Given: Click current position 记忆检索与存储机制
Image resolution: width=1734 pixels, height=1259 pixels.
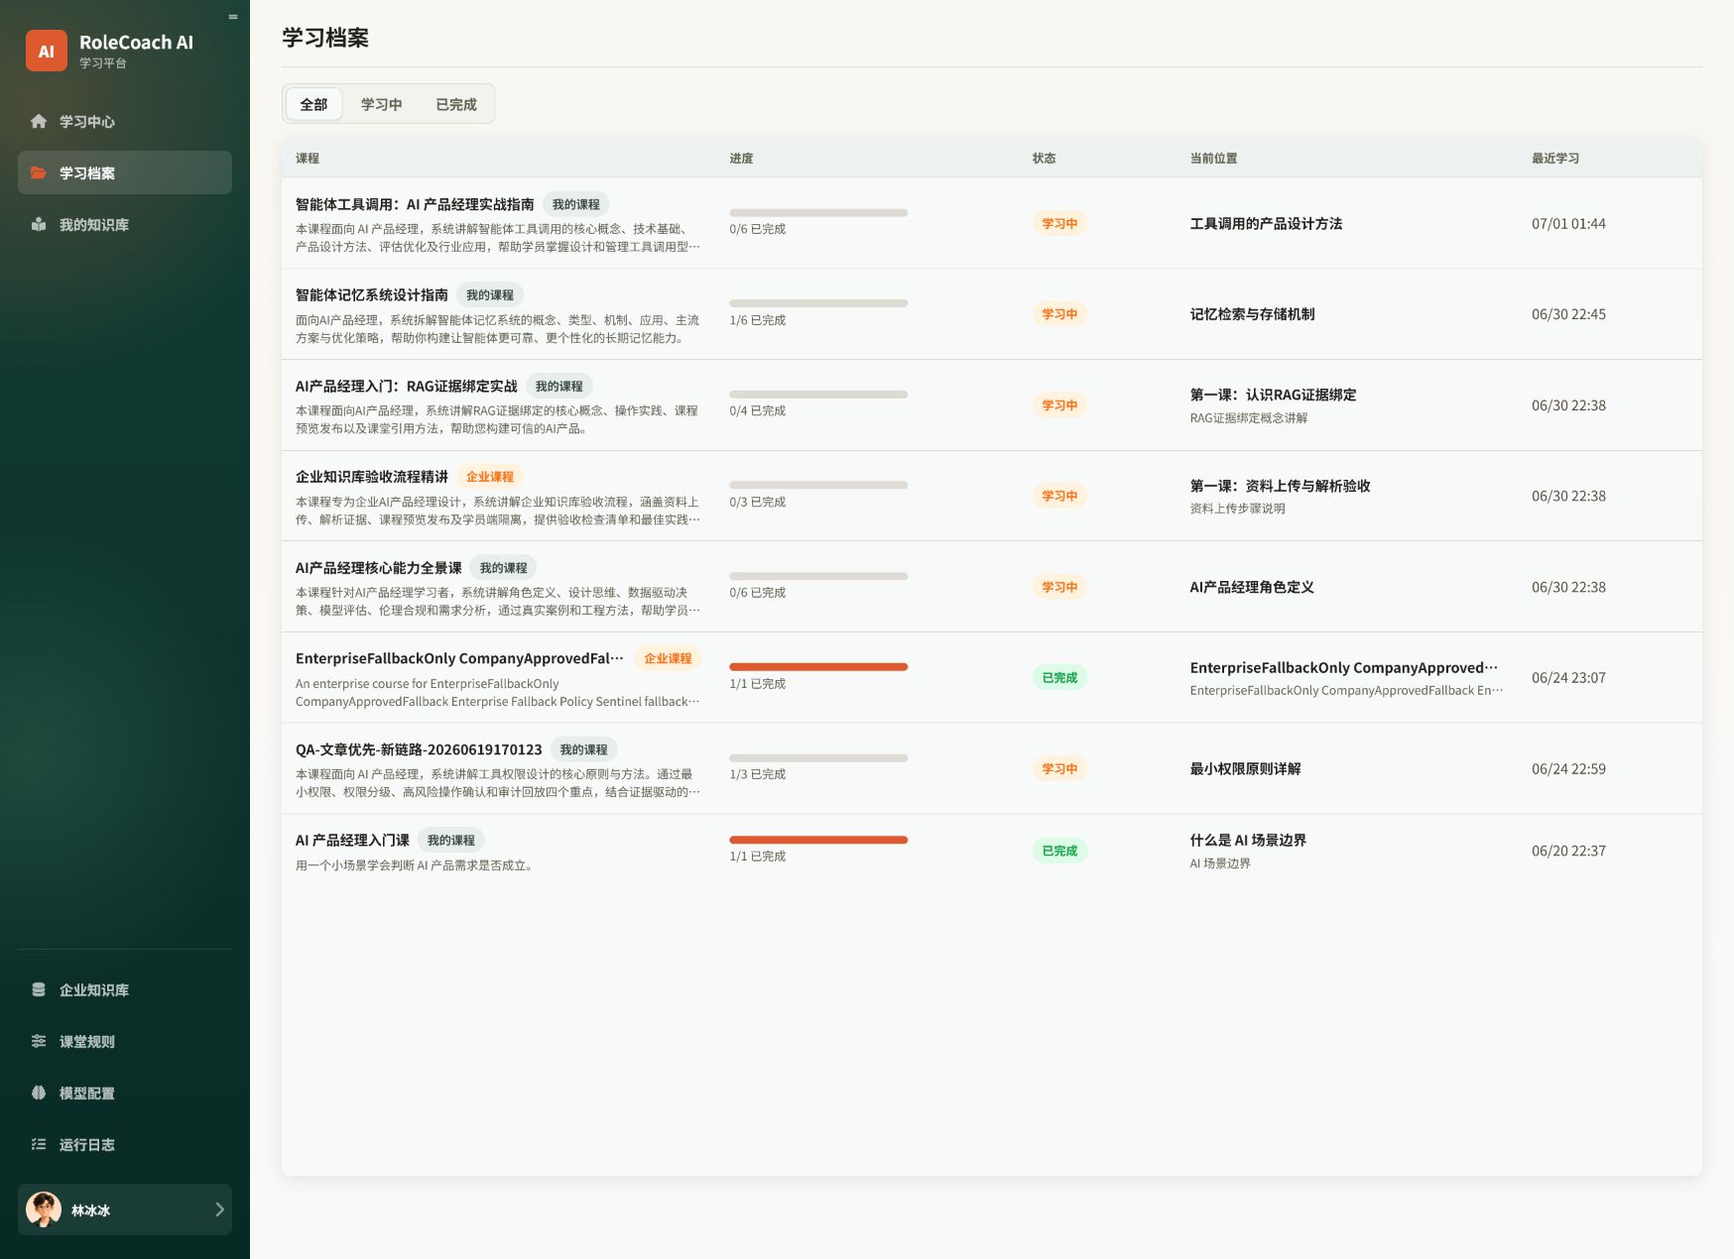Looking at the screenshot, I should pyautogui.click(x=1252, y=314).
